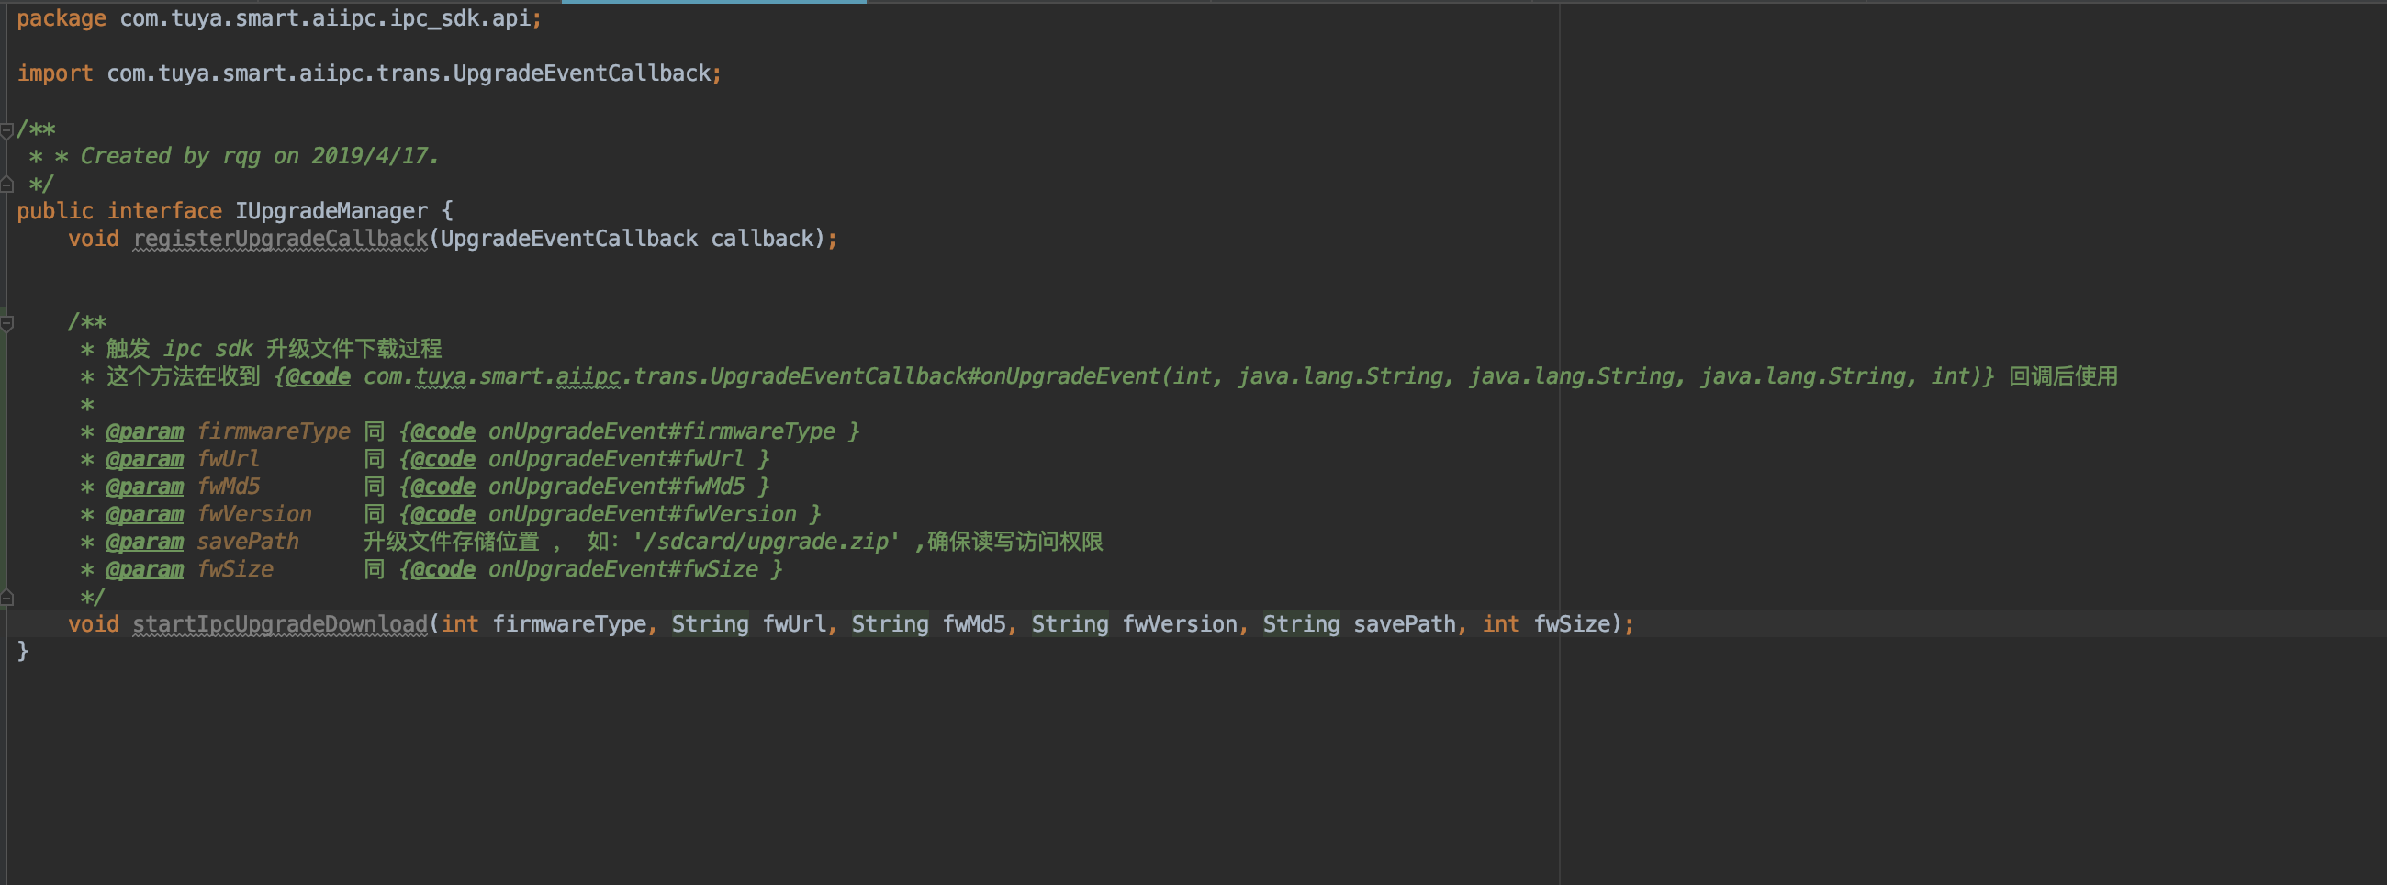Click the package keyword on the first line
The image size is (2387, 885).
[62, 18]
